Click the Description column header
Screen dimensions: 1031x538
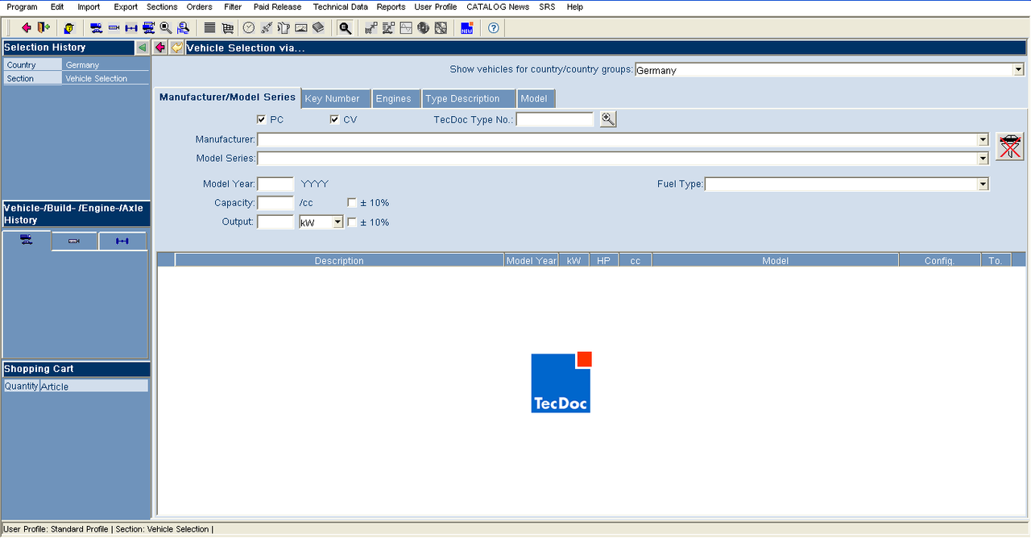(x=339, y=260)
